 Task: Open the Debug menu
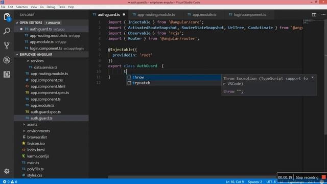pyautogui.click(x=51, y=7)
